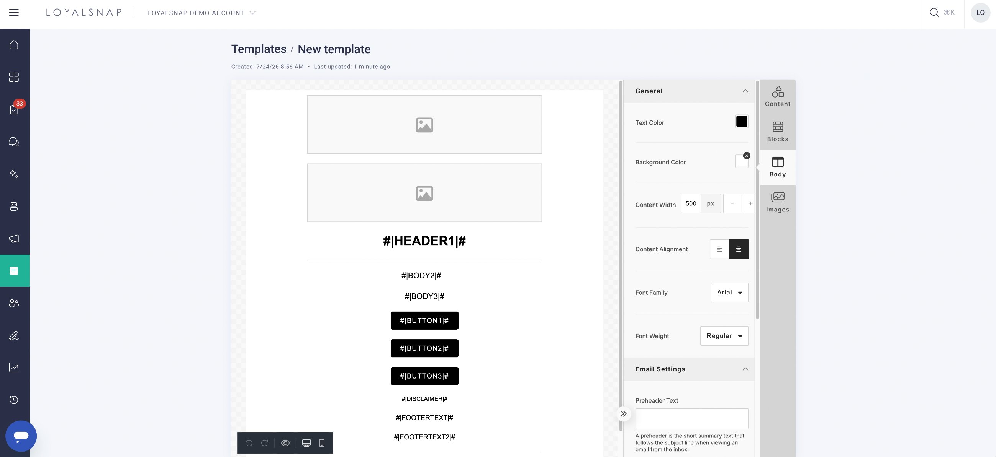The width and height of the screenshot is (996, 457).
Task: Select center content alignment
Action: point(739,249)
